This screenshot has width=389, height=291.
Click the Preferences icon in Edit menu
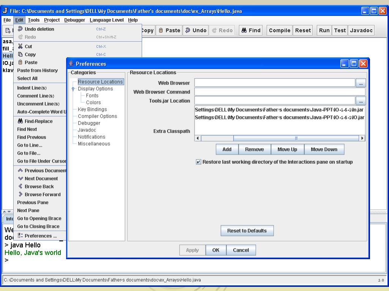coord(21,236)
